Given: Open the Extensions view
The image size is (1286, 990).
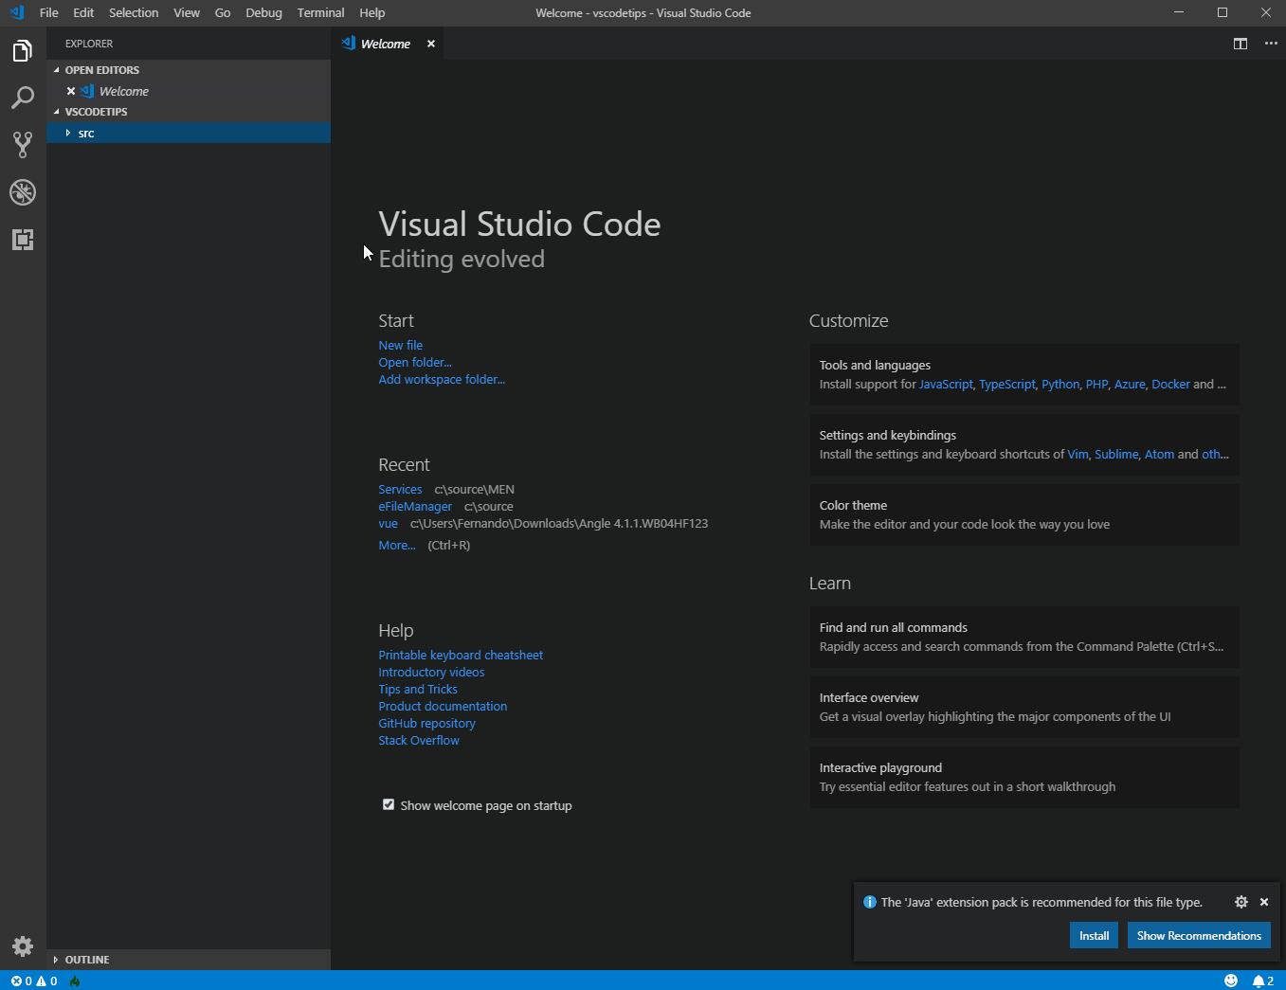Looking at the screenshot, I should [23, 240].
